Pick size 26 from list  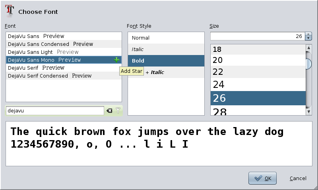point(258,98)
